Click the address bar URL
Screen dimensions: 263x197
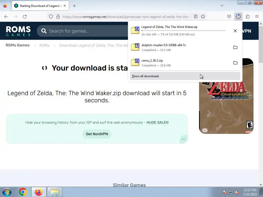(127, 17)
